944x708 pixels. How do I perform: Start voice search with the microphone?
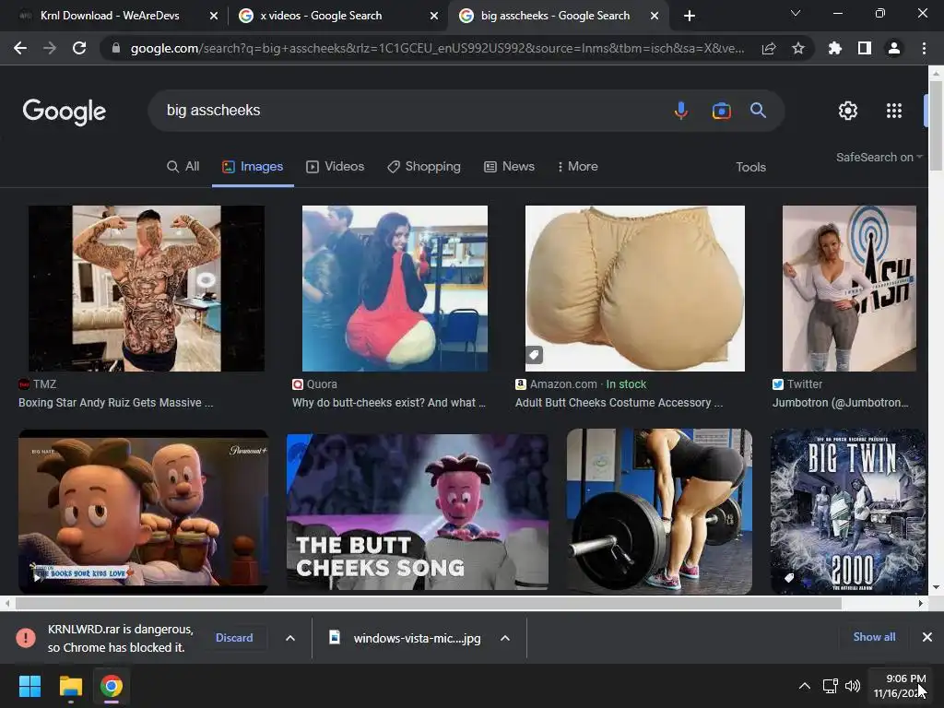[x=681, y=111]
